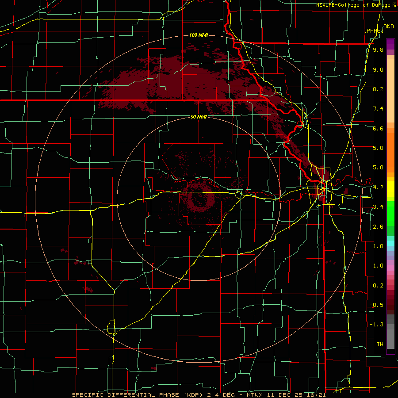Select the 1.0 scale label
Screen dimensions: 398x398
click(378, 266)
